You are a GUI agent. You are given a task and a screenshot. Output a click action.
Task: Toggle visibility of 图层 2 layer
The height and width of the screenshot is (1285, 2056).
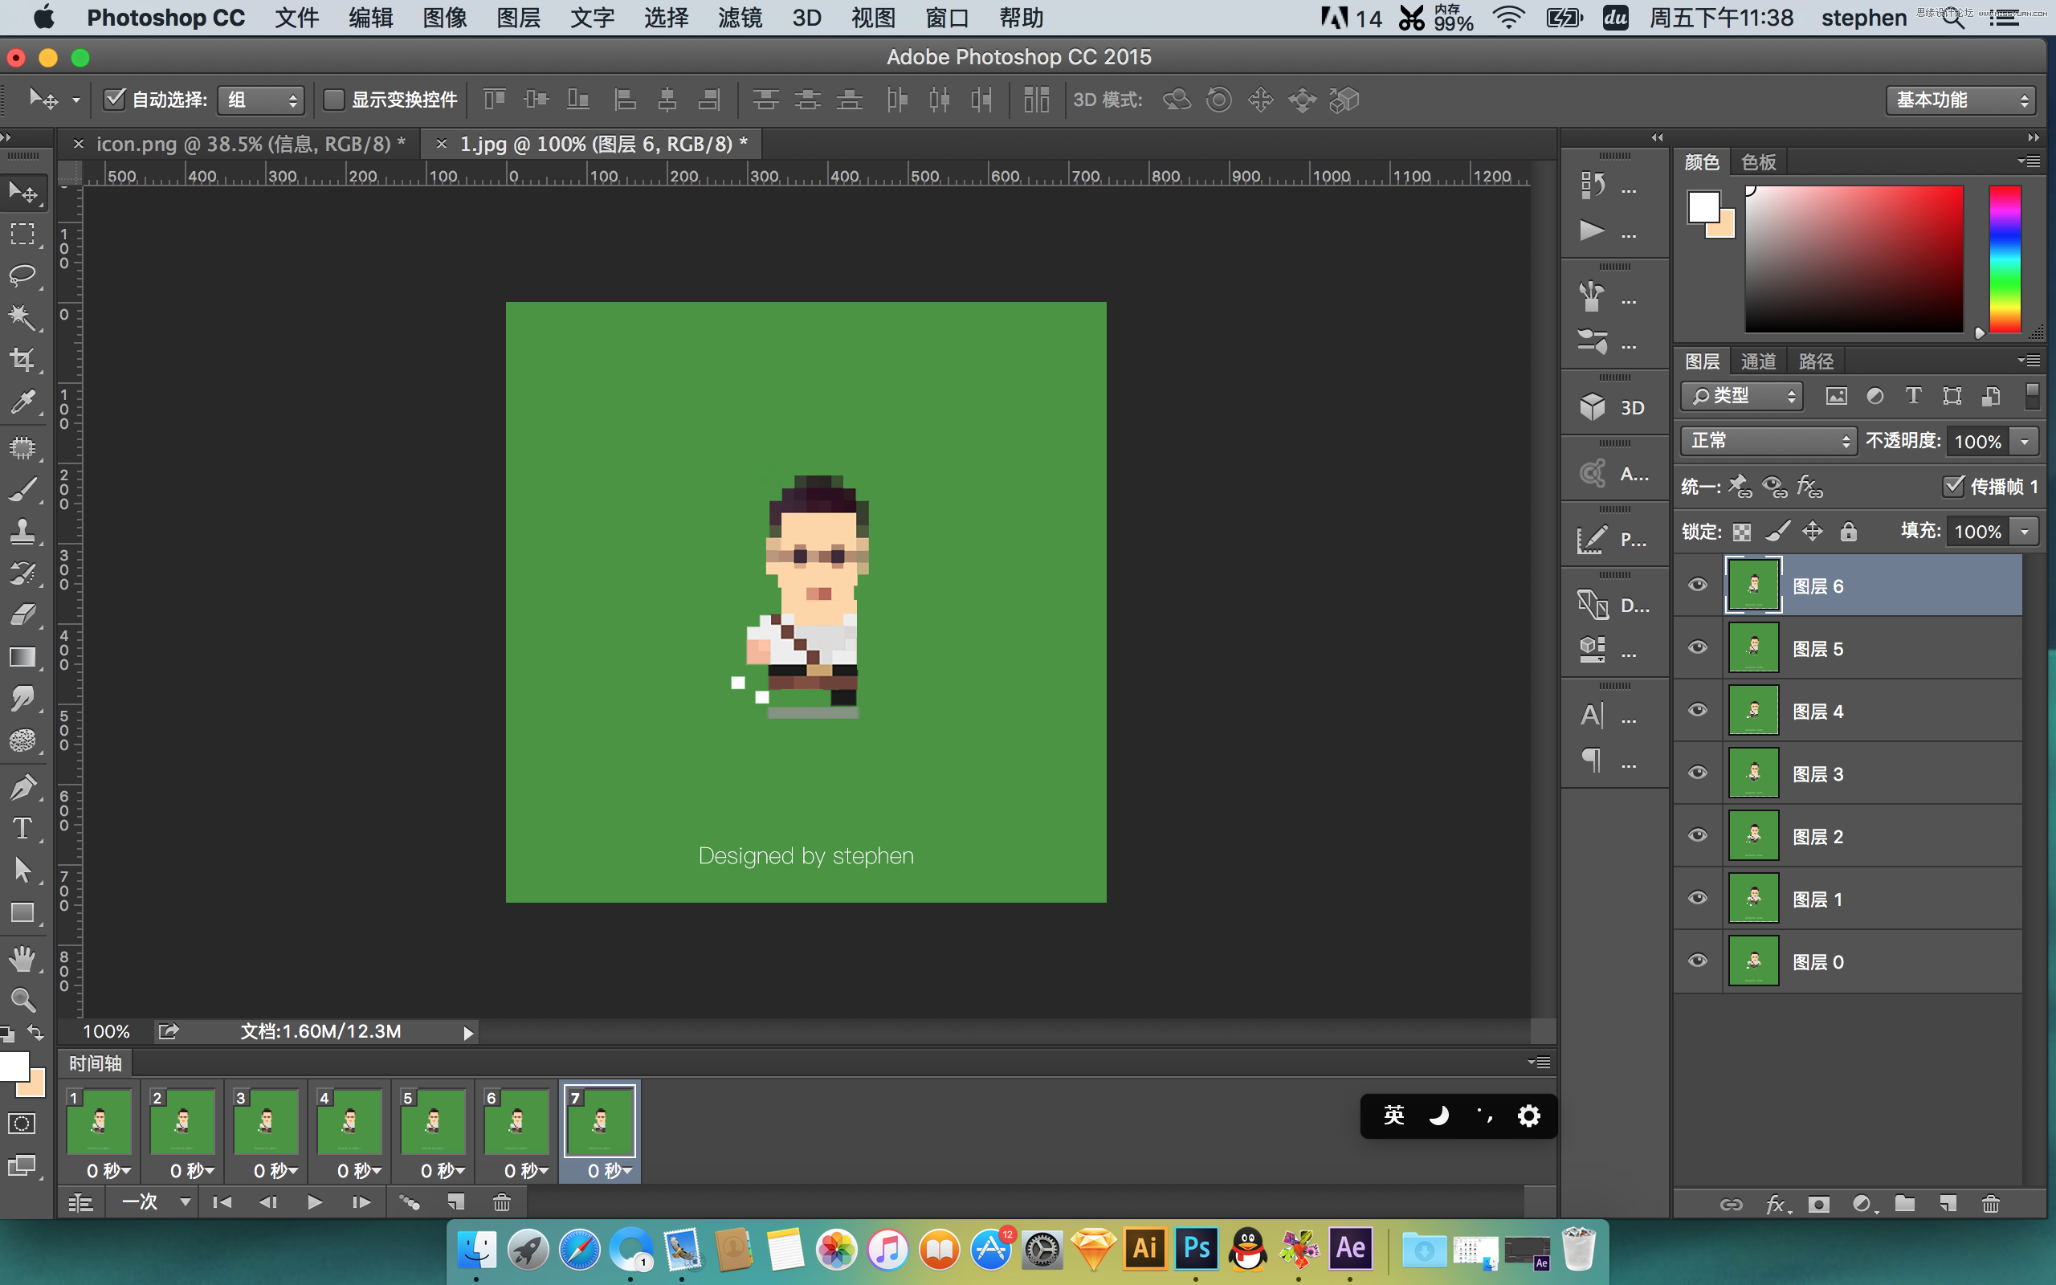coord(1698,836)
